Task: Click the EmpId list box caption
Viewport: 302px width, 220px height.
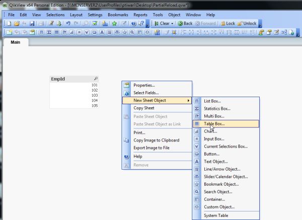Action: 74,79
